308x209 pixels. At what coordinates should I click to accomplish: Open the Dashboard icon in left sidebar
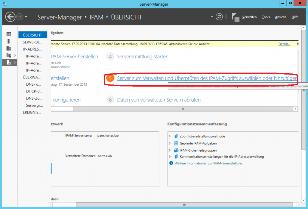click(9, 34)
